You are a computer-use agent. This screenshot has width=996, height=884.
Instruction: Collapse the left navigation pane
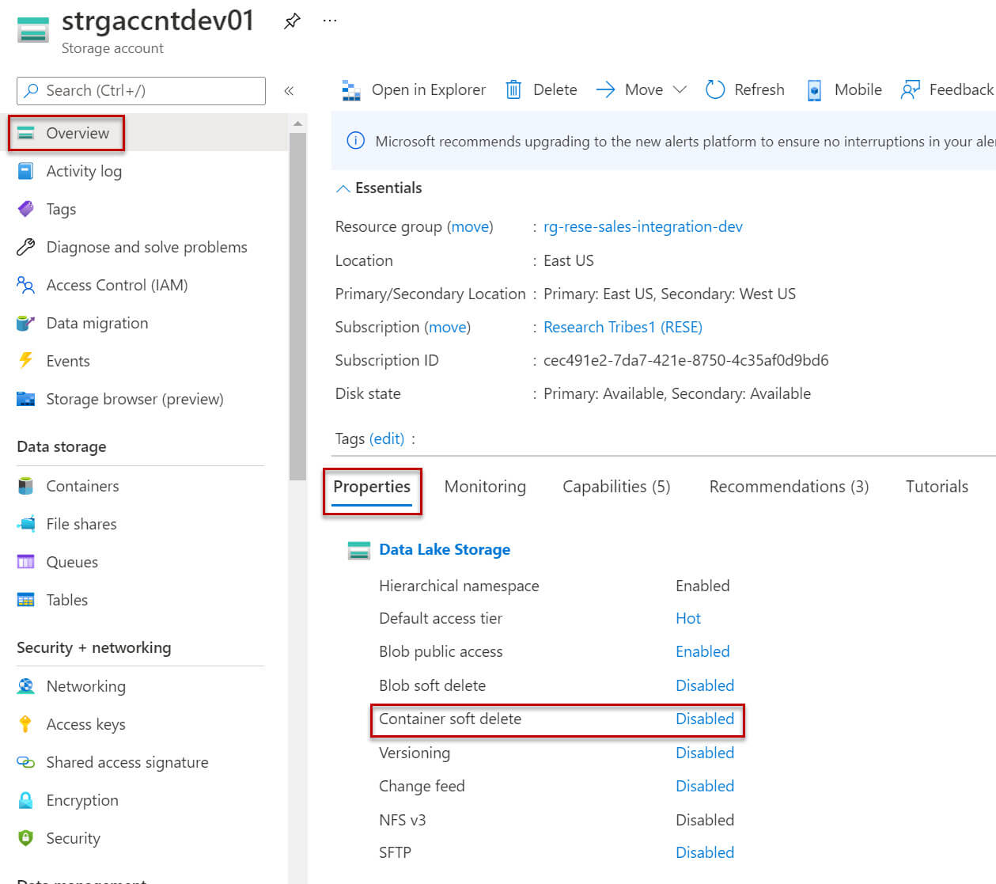point(289,90)
